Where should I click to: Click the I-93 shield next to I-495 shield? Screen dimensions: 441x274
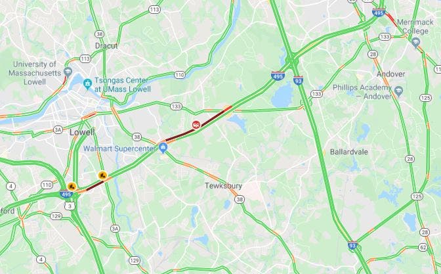point(298,81)
